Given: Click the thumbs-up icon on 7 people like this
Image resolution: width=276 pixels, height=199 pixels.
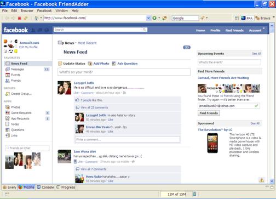Looking at the screenshot, I should click(77, 100).
